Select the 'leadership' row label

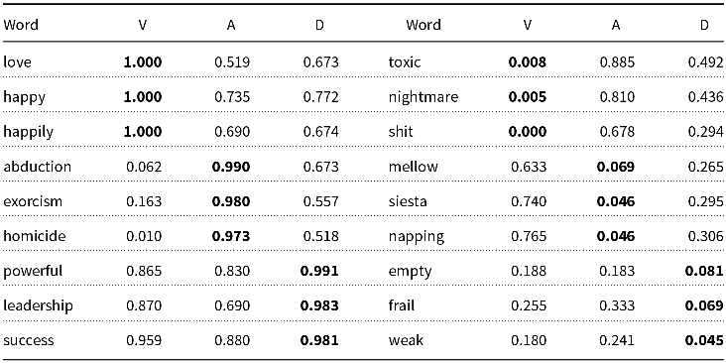38,306
